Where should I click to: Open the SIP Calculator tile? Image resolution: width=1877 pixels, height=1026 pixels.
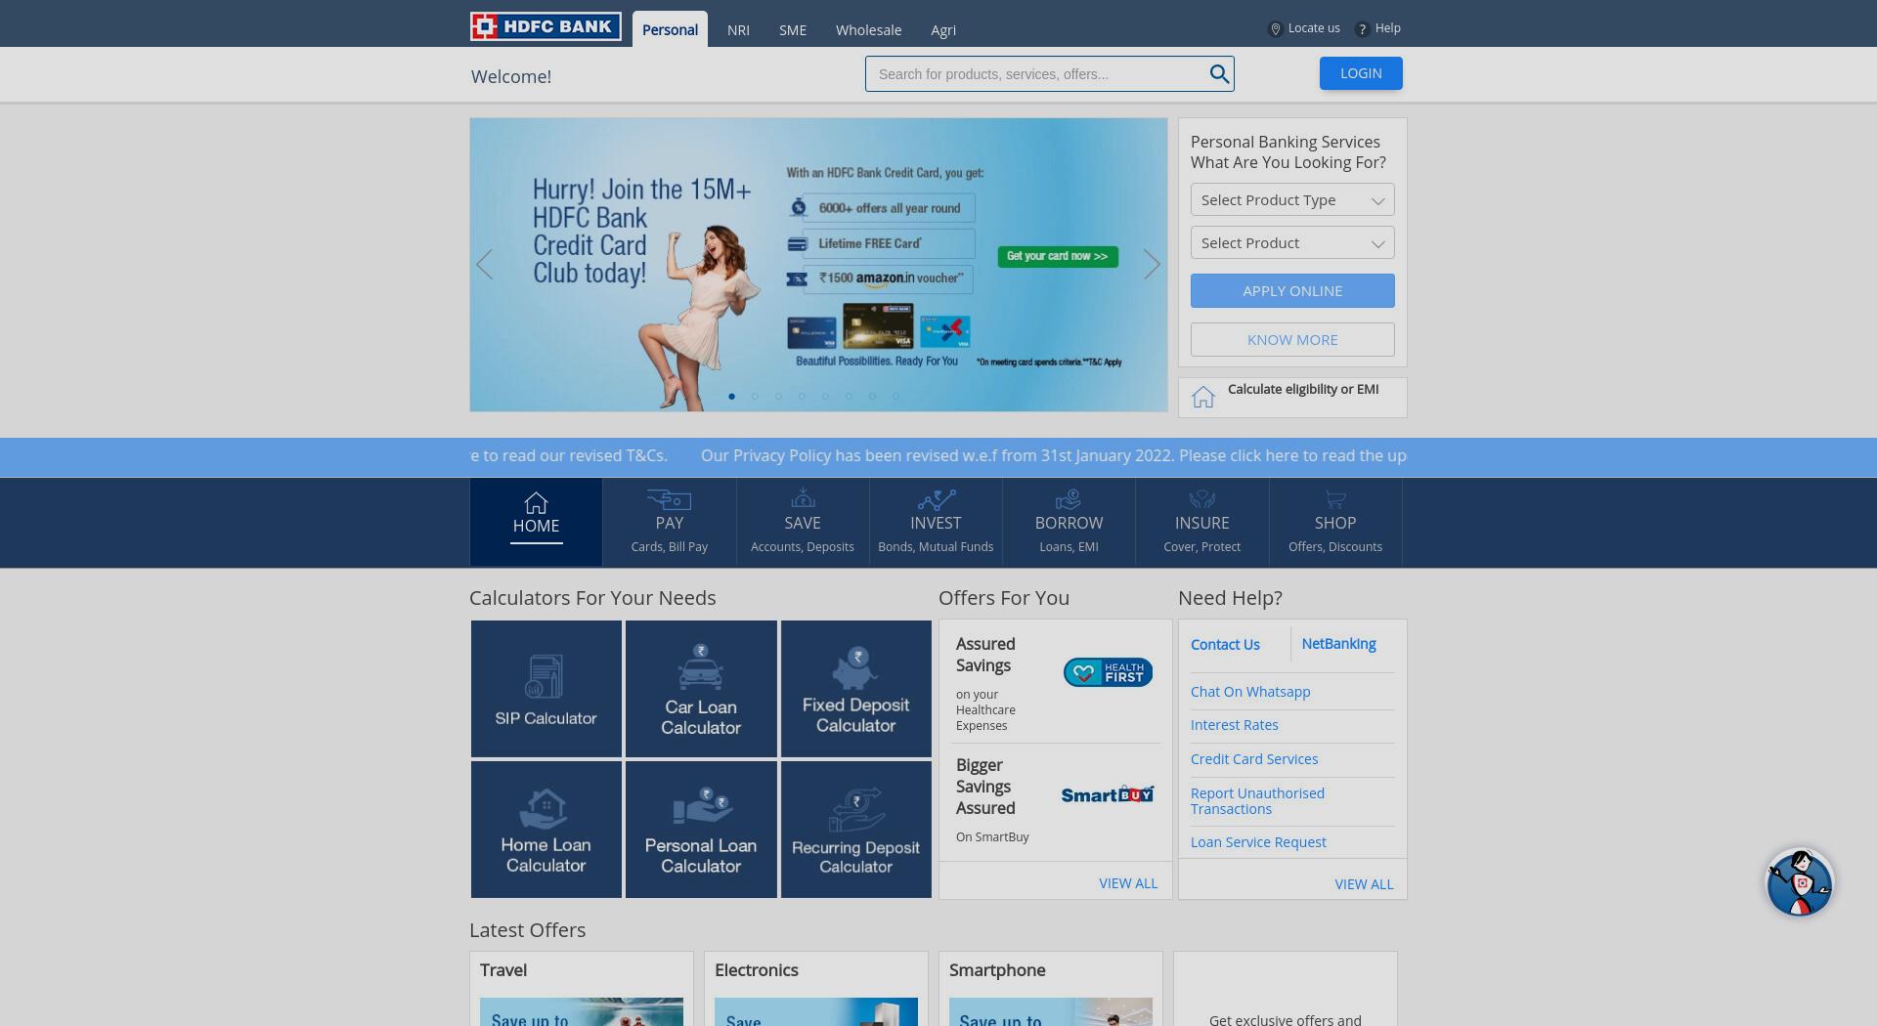(546, 689)
